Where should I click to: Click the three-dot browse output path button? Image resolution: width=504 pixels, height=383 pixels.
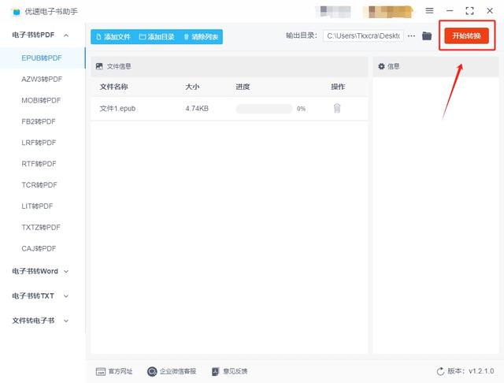pyautogui.click(x=411, y=35)
